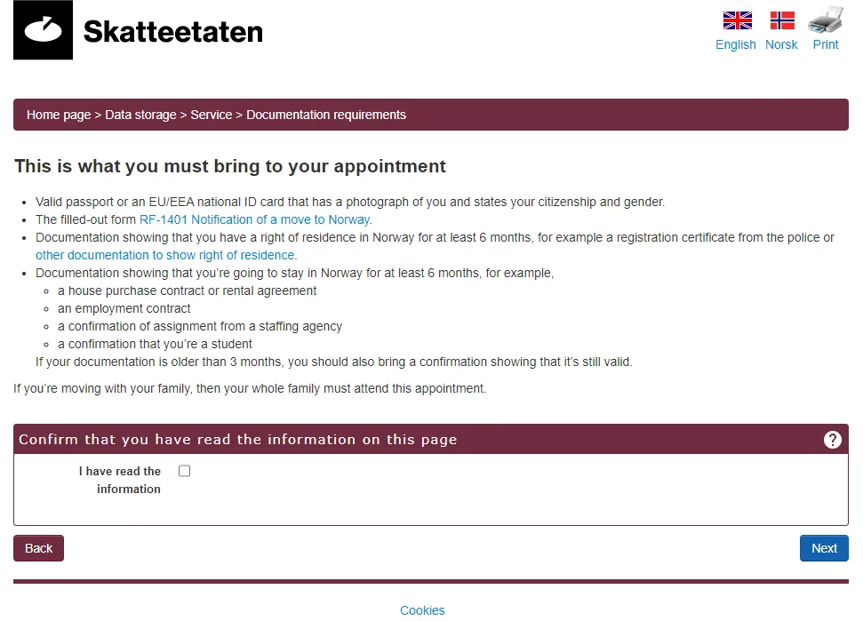Click the Skatteetaten logo icon
Image resolution: width=863 pixels, height=621 pixels.
43,29
